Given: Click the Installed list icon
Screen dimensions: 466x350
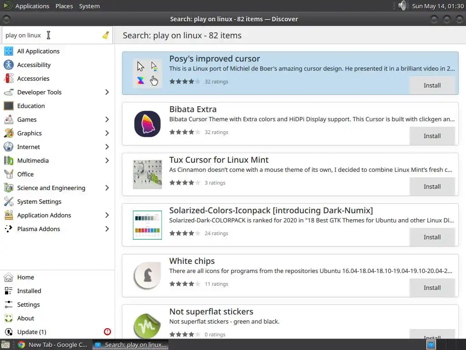Looking at the screenshot, I should click(9, 291).
